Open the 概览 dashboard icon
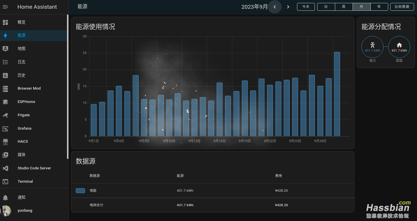The height and width of the screenshot is (221, 417). click(5, 22)
